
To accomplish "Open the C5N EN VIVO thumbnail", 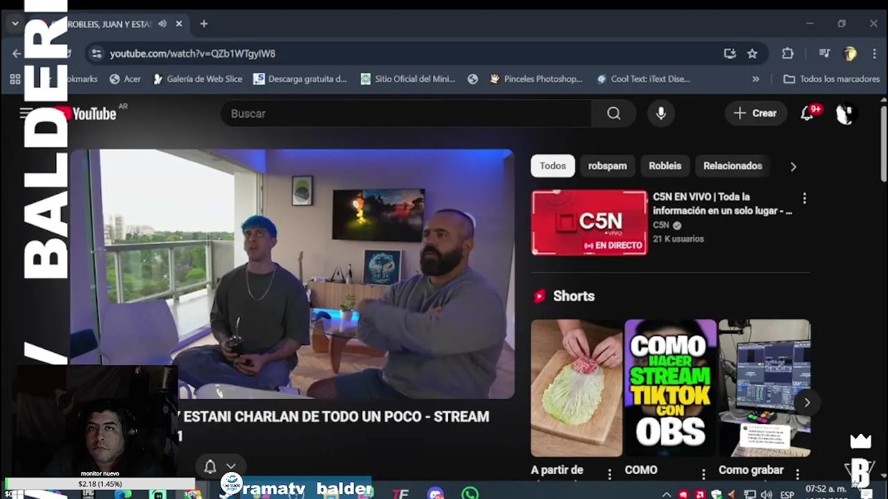I will (x=589, y=222).
